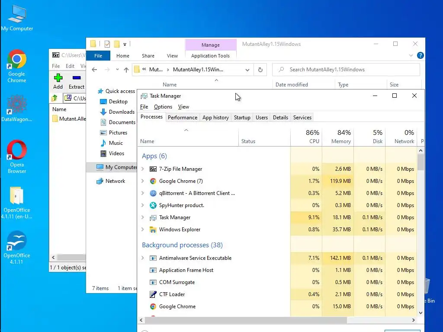
Task: Open Explorer Share ribbon tab
Action: 148,56
